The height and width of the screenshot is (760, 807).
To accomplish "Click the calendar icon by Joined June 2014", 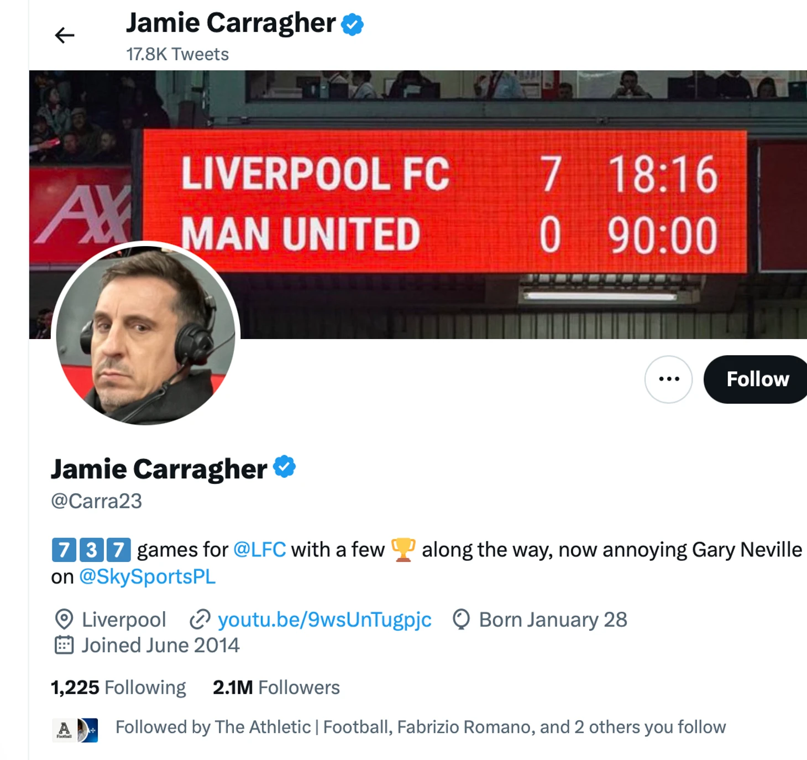I will 64,645.
